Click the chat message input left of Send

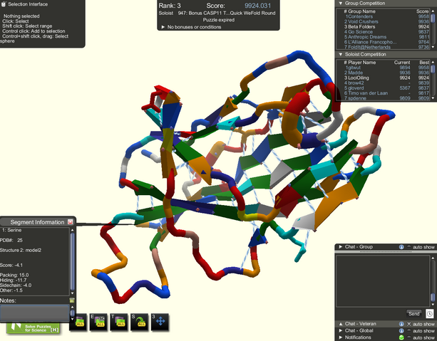[370, 314]
